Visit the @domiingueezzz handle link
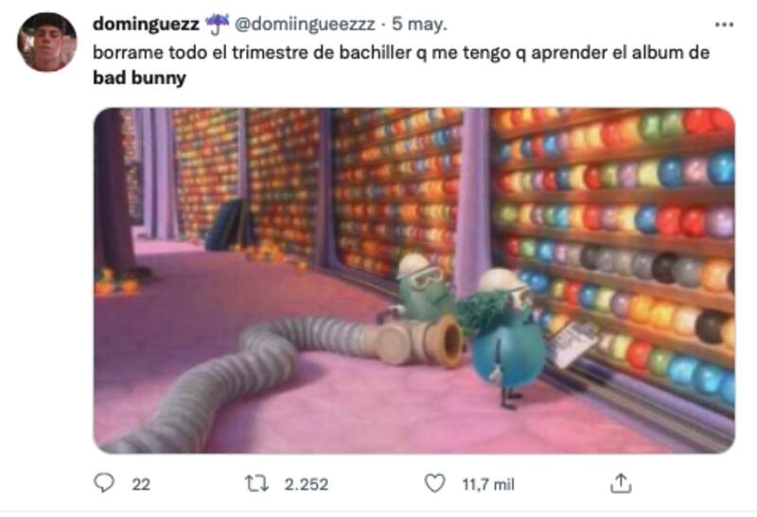 [x=305, y=24]
